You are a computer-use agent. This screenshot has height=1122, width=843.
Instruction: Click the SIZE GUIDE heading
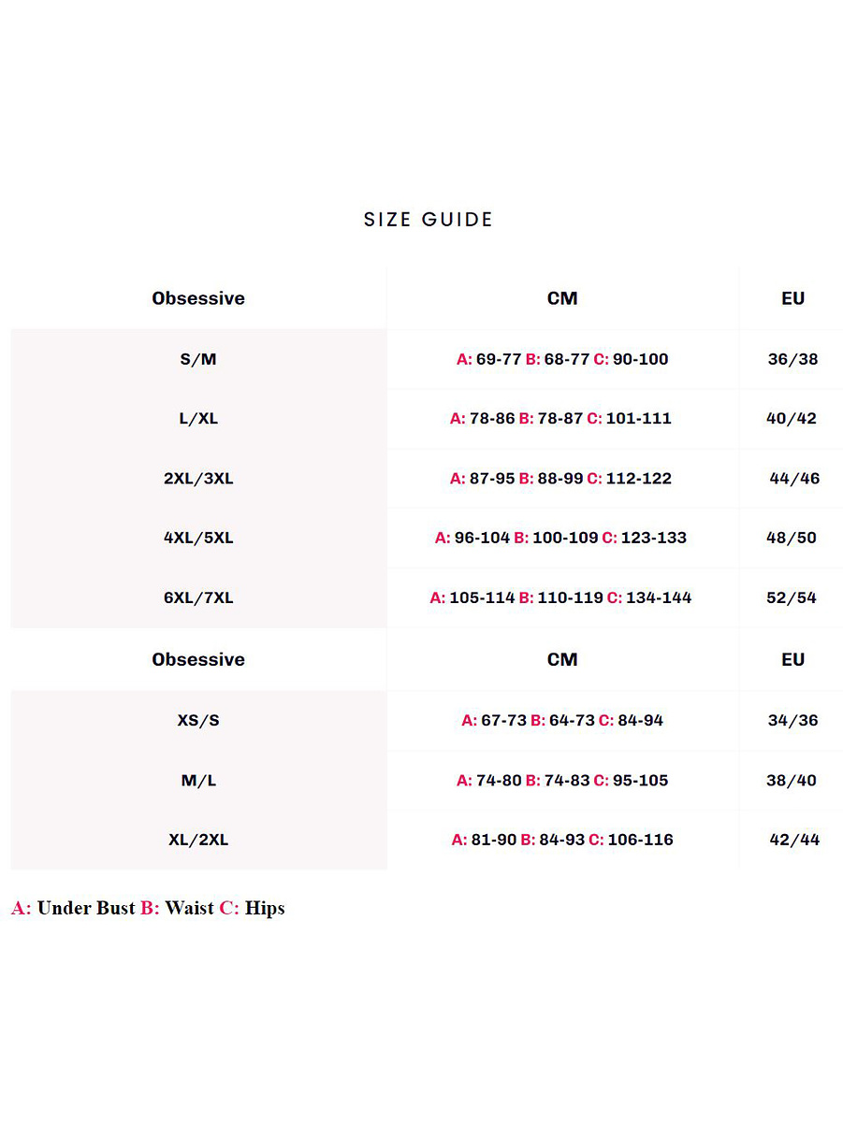coord(428,220)
